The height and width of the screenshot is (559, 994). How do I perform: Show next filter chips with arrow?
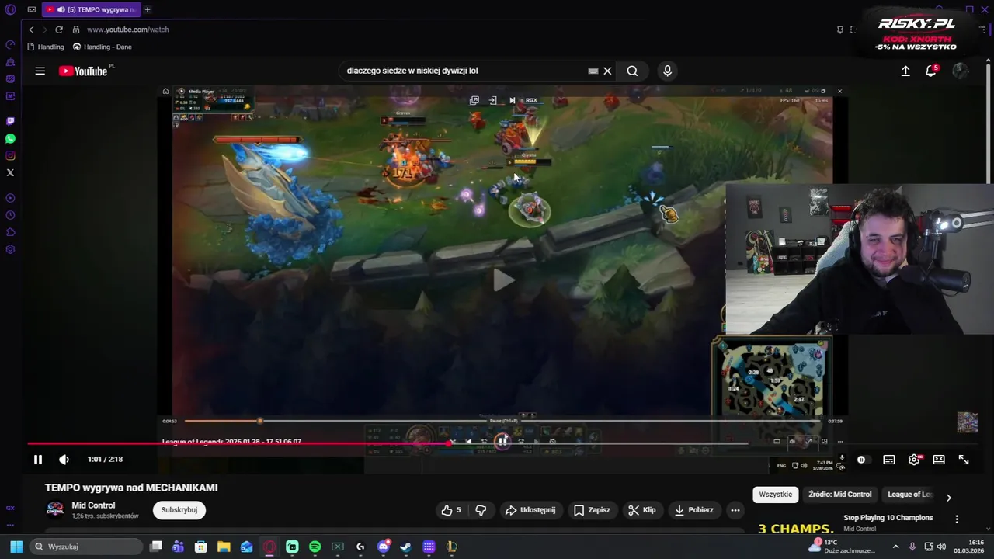[x=948, y=498]
